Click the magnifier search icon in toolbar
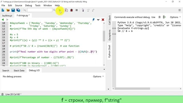 [x=54, y=10]
